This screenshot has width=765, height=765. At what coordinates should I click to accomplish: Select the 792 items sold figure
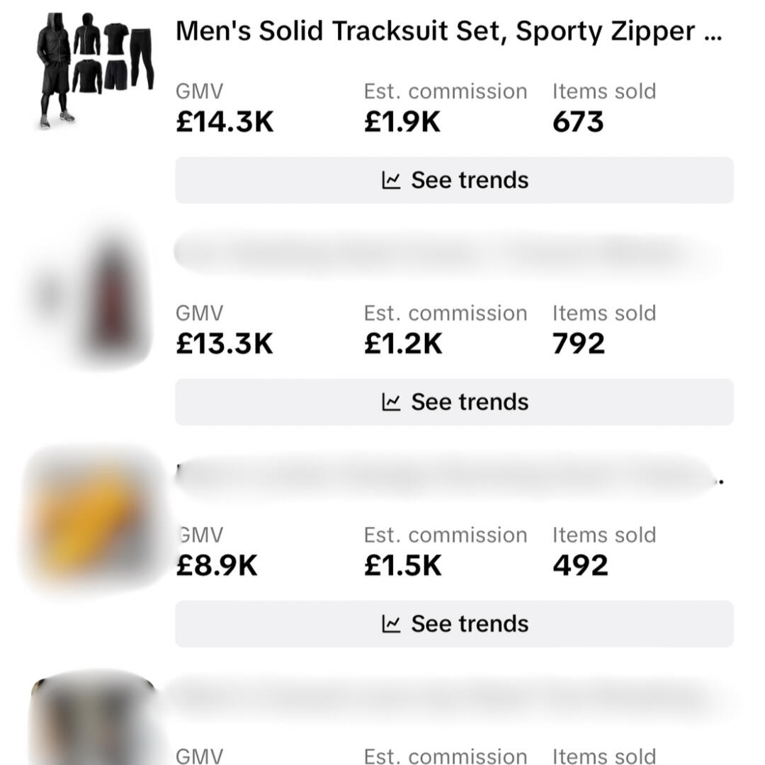tap(579, 344)
